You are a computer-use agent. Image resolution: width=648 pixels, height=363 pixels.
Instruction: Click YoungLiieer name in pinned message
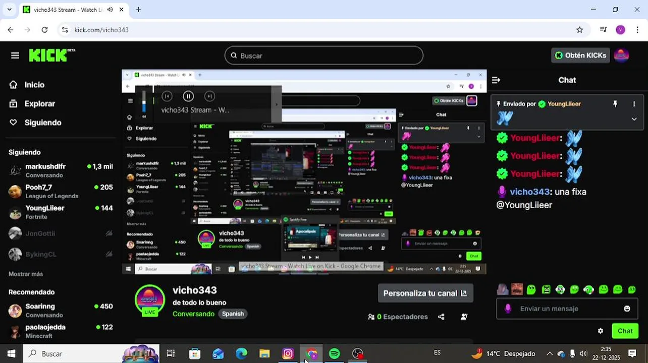(564, 104)
